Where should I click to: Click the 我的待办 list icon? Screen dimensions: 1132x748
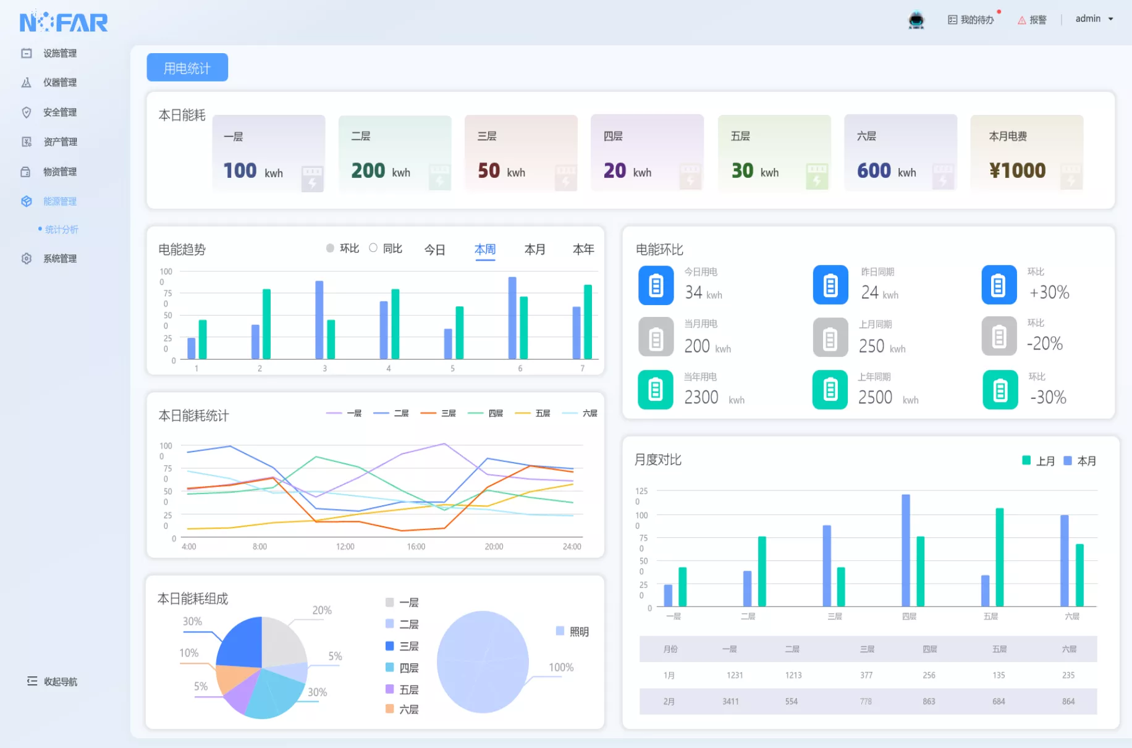point(952,20)
